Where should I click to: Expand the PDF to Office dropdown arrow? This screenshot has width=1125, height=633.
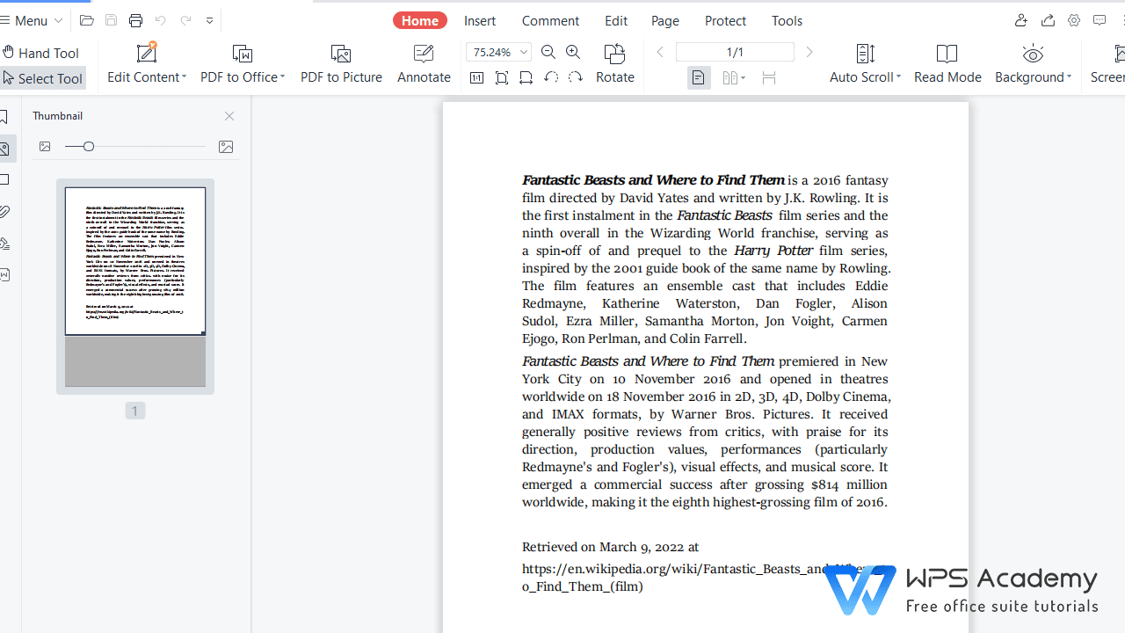(282, 77)
